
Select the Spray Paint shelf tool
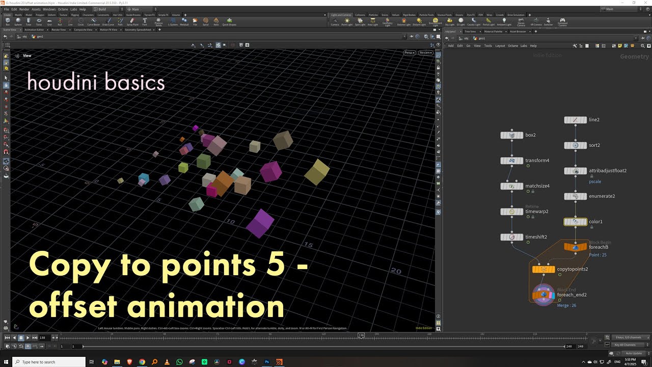(x=132, y=21)
